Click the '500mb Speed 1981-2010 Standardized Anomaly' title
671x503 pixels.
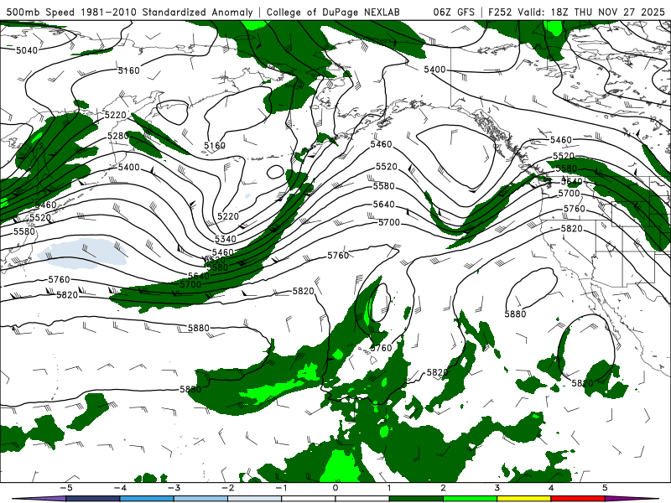pyautogui.click(x=130, y=13)
